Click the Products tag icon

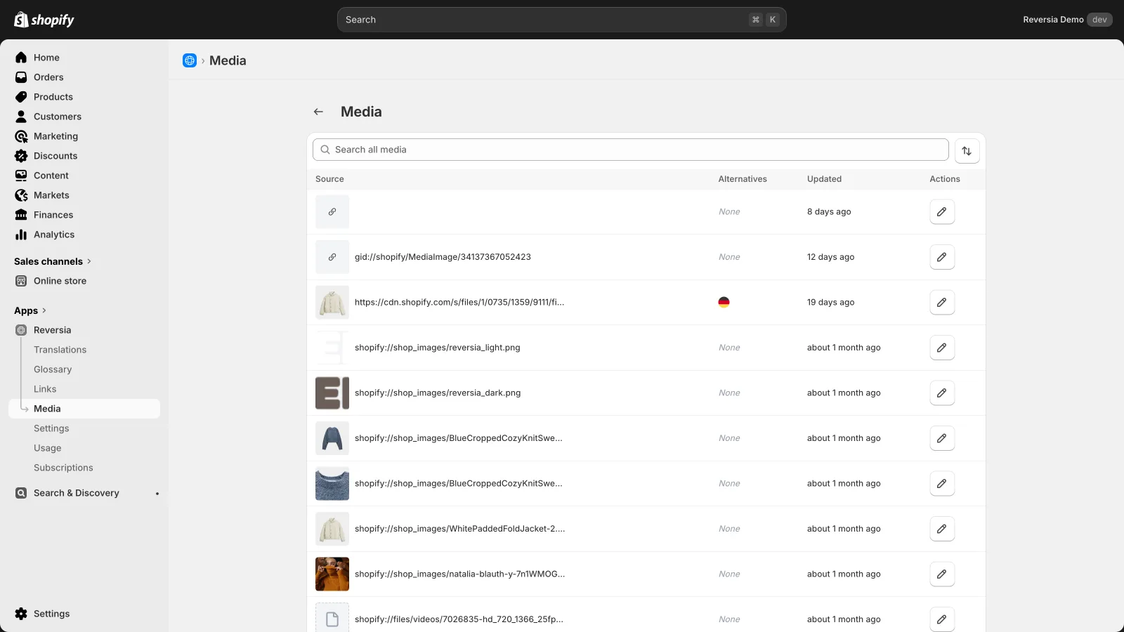pos(21,97)
